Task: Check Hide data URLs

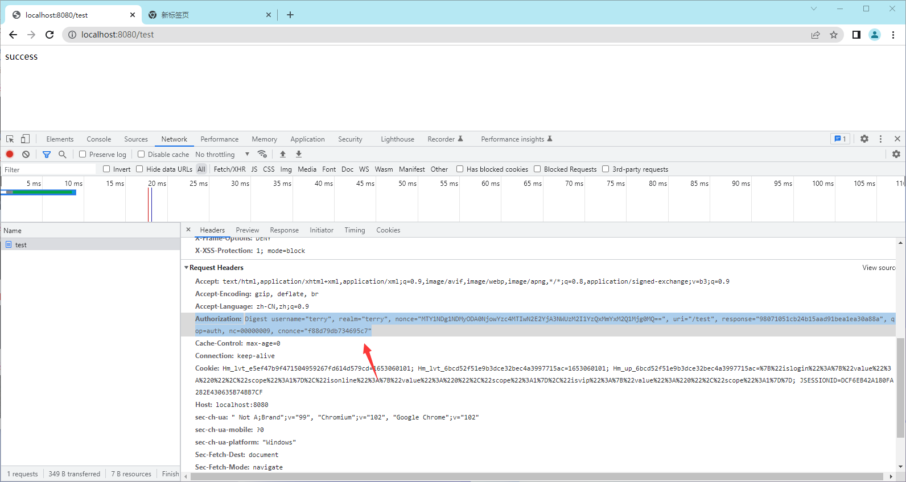Action: 139,169
